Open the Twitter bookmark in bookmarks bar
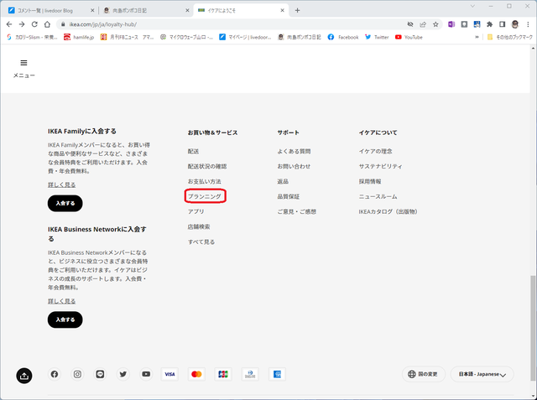 pos(377,37)
